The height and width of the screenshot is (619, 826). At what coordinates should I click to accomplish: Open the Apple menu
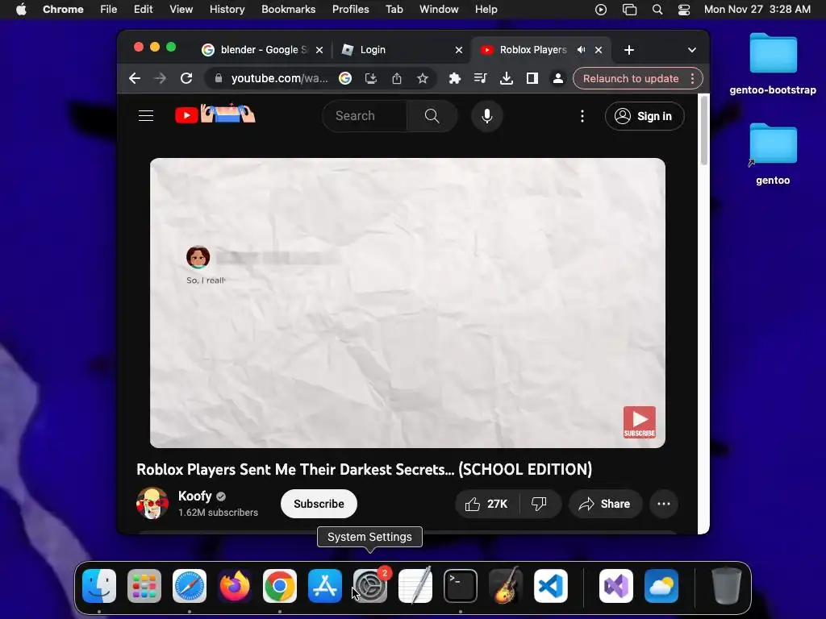tap(21, 10)
